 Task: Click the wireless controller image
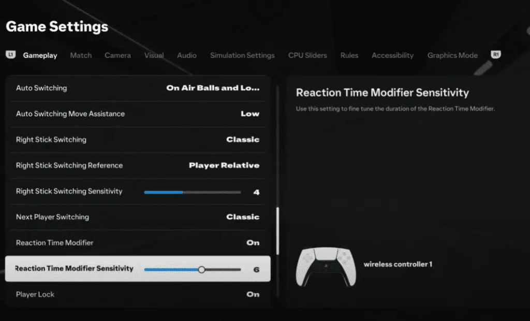[x=325, y=266]
